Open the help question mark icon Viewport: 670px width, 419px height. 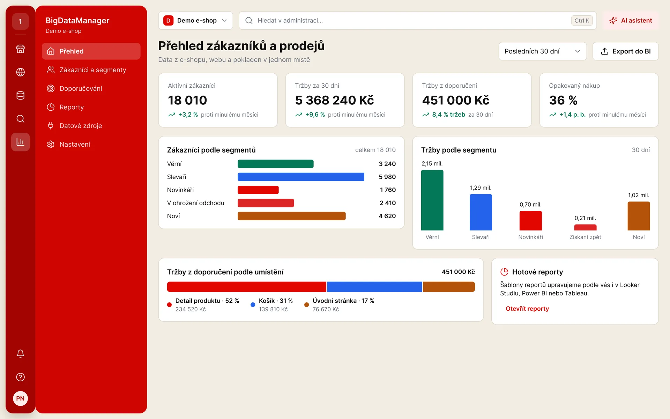[x=20, y=377]
